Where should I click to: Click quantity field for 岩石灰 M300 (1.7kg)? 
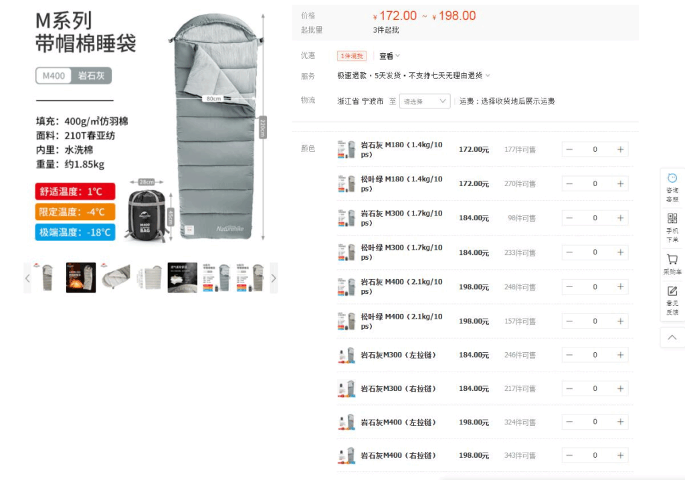coord(595,218)
